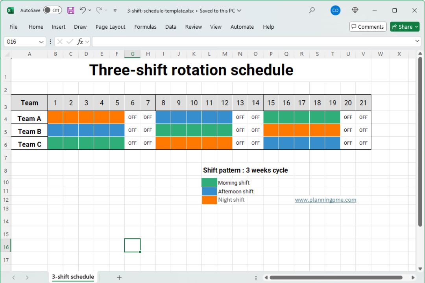
Task: Switch to the Formulas tab
Action: pos(145,27)
